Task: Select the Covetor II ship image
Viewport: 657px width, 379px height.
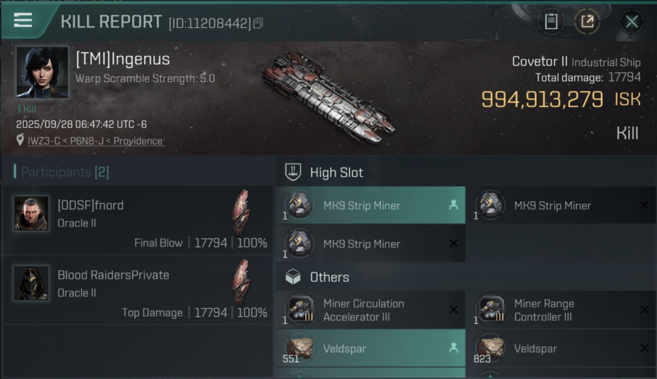Action: (x=328, y=97)
